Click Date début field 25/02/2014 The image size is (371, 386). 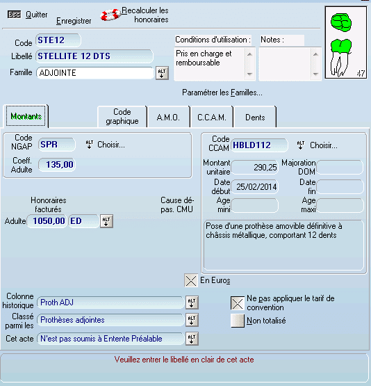pyautogui.click(x=255, y=187)
